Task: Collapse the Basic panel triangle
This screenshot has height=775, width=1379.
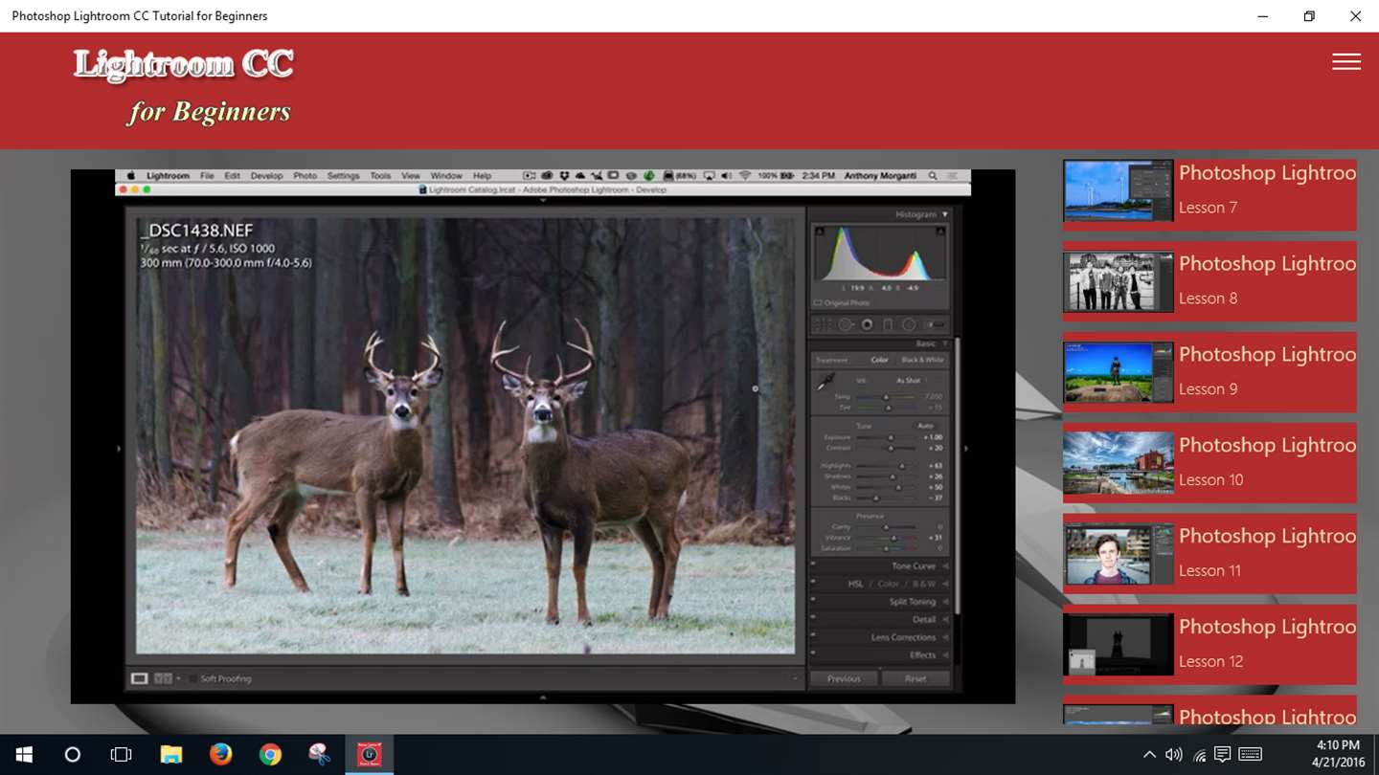Action: (x=945, y=343)
